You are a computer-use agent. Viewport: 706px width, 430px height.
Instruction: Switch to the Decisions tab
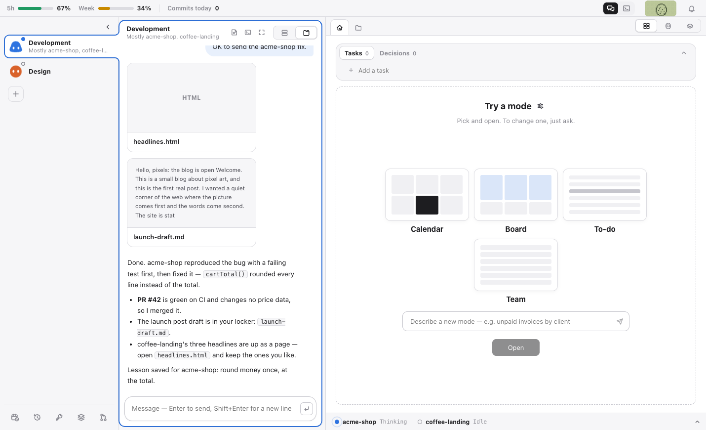[398, 53]
